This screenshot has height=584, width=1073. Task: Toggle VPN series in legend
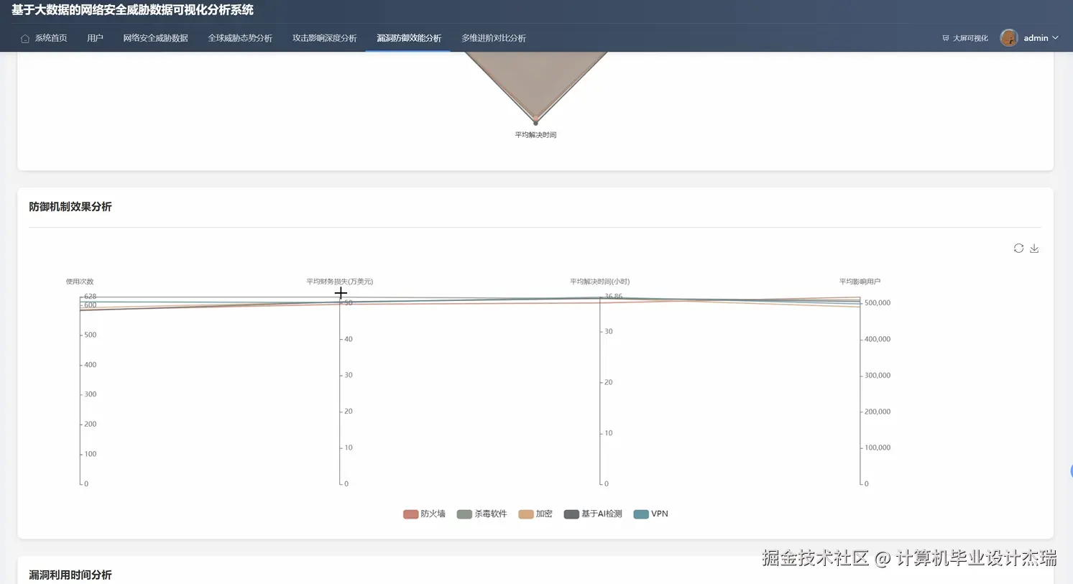pos(651,514)
